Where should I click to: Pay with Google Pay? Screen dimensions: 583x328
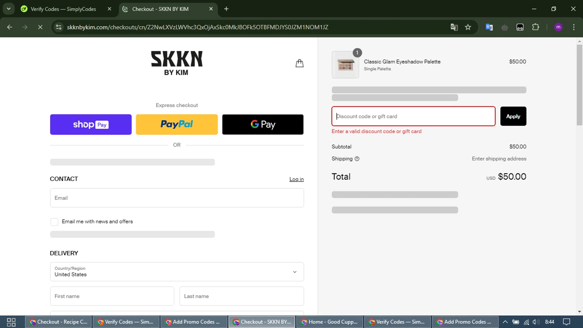coord(263,125)
